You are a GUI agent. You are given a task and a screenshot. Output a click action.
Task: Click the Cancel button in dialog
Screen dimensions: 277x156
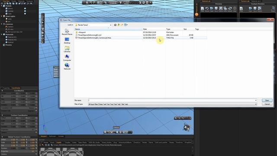coord(267,104)
